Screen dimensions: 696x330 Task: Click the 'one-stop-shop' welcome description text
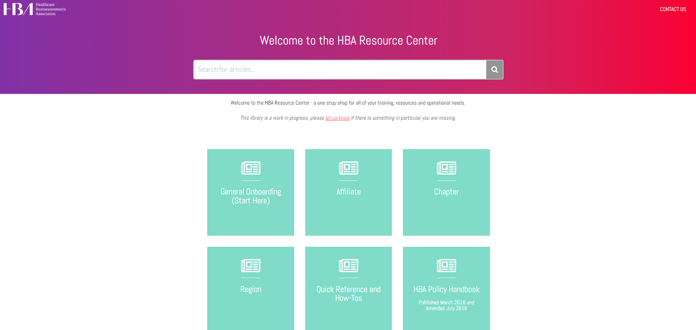pyautogui.click(x=348, y=103)
